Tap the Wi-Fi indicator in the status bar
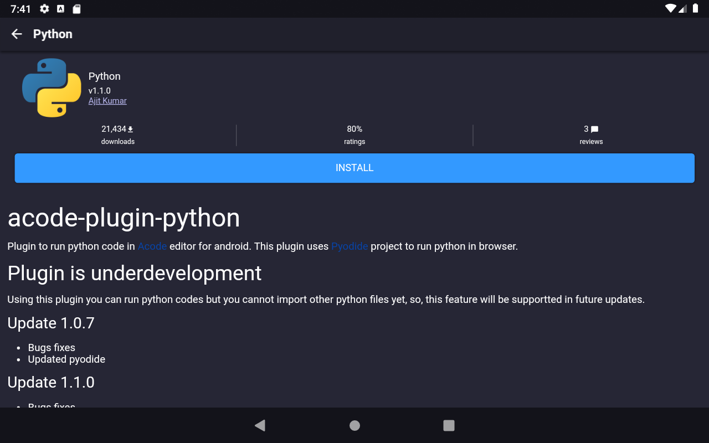 [x=670, y=9]
